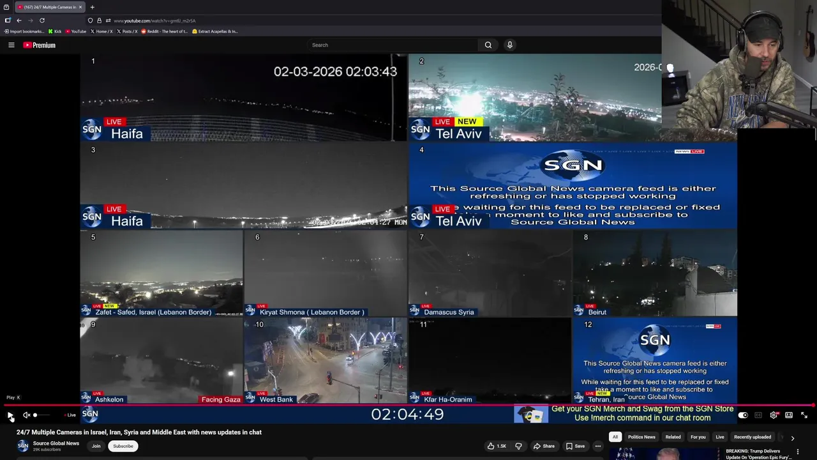
Task: Open the Source Global News channel name link
Action: pyautogui.click(x=56, y=443)
